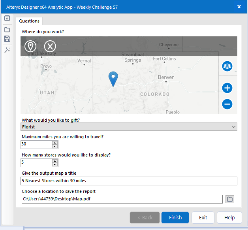Increase number of stores to display
Image resolution: width=248 pixels, height=230 pixels.
55,160
